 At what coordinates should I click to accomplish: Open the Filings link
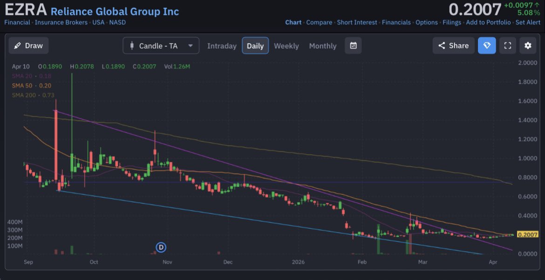click(x=452, y=22)
